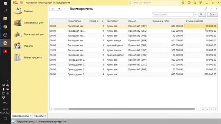The width and height of the screenshot is (221, 124).
Task: Copy link with the chain icon
Action: [206, 9]
